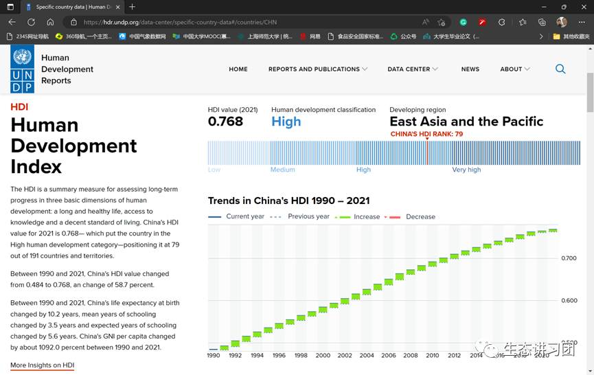This screenshot has height=375, width=594.
Task: Open the browser Settings and more menu
Action: coord(582,23)
